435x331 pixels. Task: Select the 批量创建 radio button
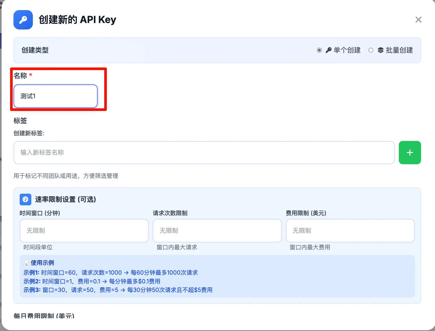pos(371,50)
